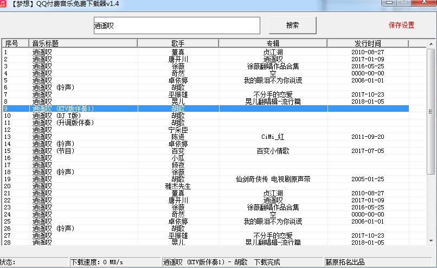
Task: Select row 4 singer 奇然
Action: (x=178, y=73)
